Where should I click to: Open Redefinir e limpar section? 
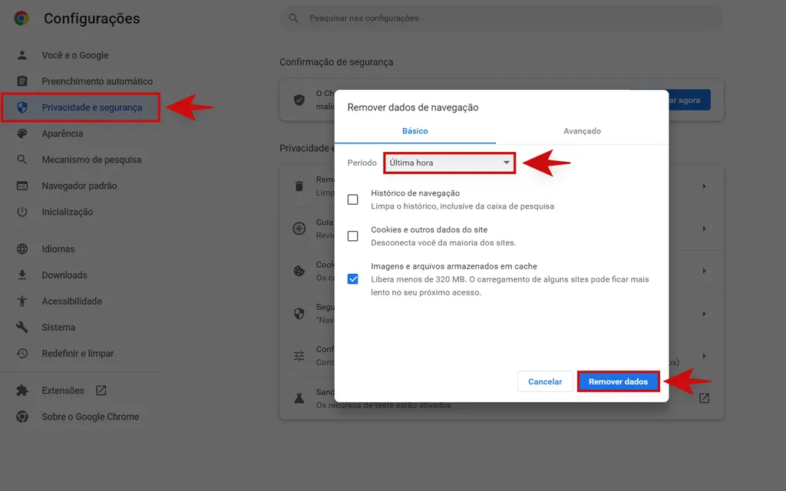(x=78, y=353)
